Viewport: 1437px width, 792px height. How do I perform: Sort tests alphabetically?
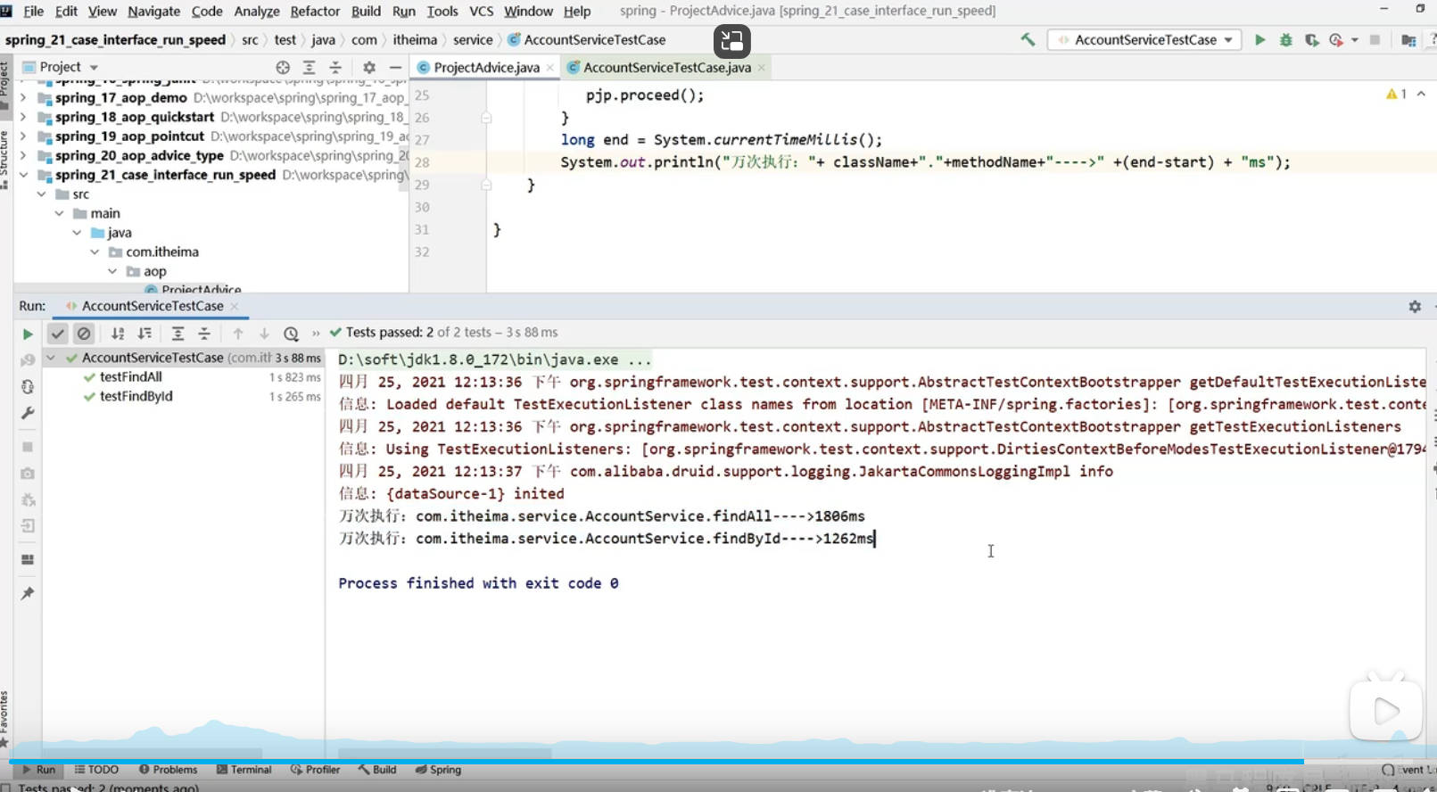click(118, 334)
